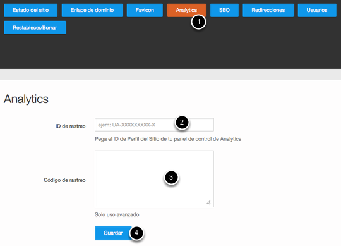Focus the ID de rastreo input field
Screen dimensions: 341x246
pyautogui.click(x=154, y=125)
